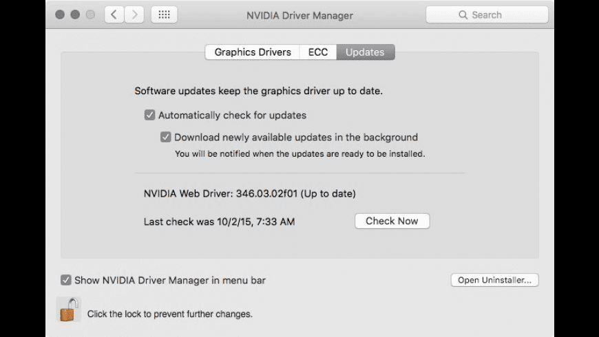Image resolution: width=599 pixels, height=337 pixels.
Task: Click the forward arrow navigation button
Action: tap(134, 14)
